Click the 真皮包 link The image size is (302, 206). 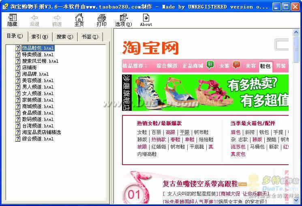click(x=238, y=154)
